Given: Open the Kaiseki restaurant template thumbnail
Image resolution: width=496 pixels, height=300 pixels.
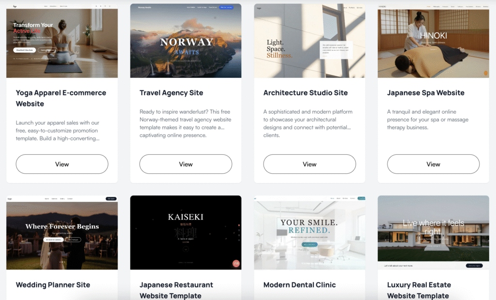Looking at the screenshot, I should 186,233.
